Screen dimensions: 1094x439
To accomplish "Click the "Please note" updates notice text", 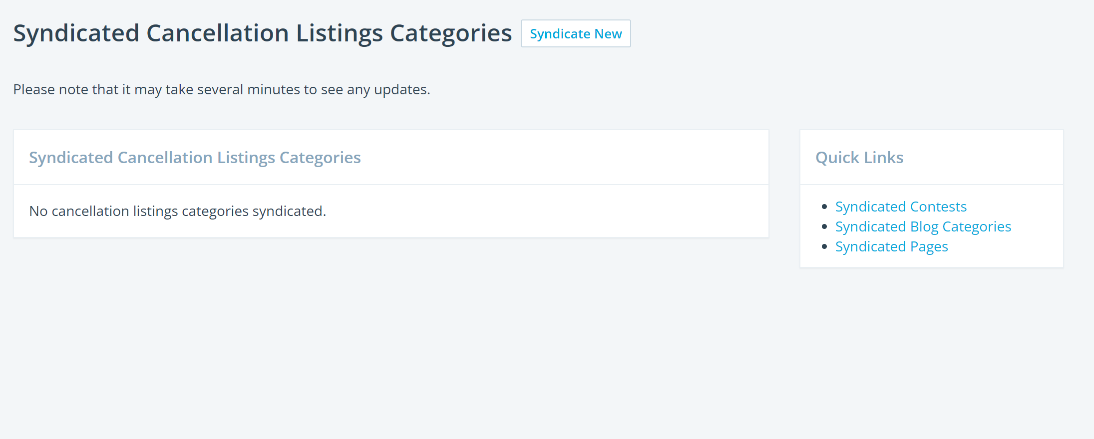I will pos(221,90).
